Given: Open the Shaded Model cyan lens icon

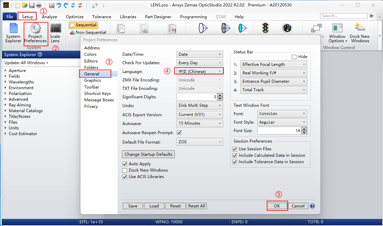Looking at the screenshot, I should tap(242, 28).
